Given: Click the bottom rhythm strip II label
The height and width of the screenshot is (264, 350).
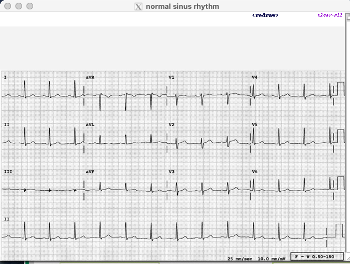Looking at the screenshot, I should [x=7, y=219].
